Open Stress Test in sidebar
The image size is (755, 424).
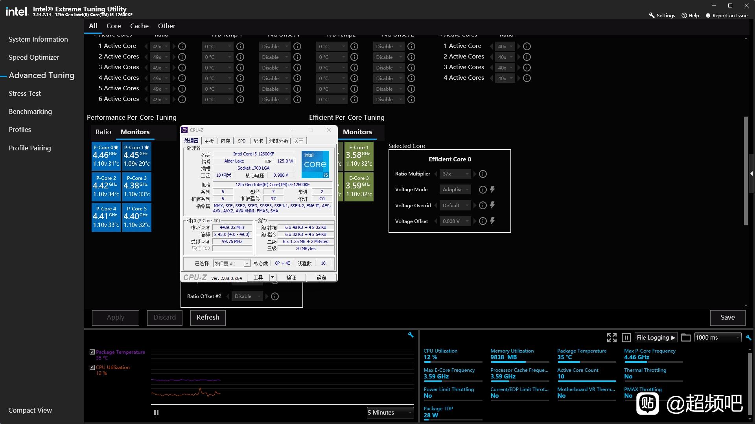25,93
